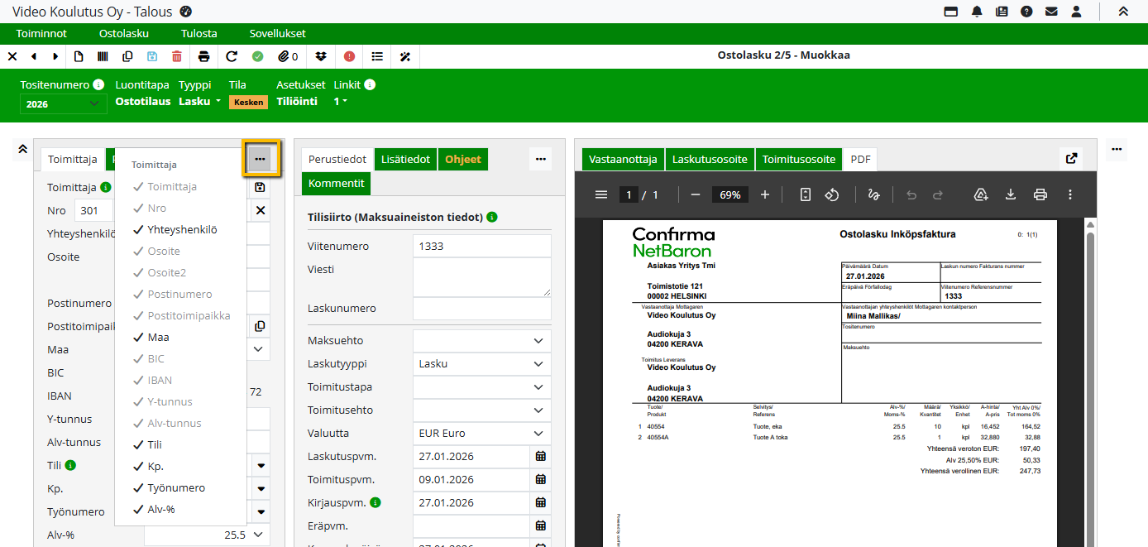The image size is (1148, 547).
Task: Rotate the PDF page counterclockwise
Action: coord(832,194)
